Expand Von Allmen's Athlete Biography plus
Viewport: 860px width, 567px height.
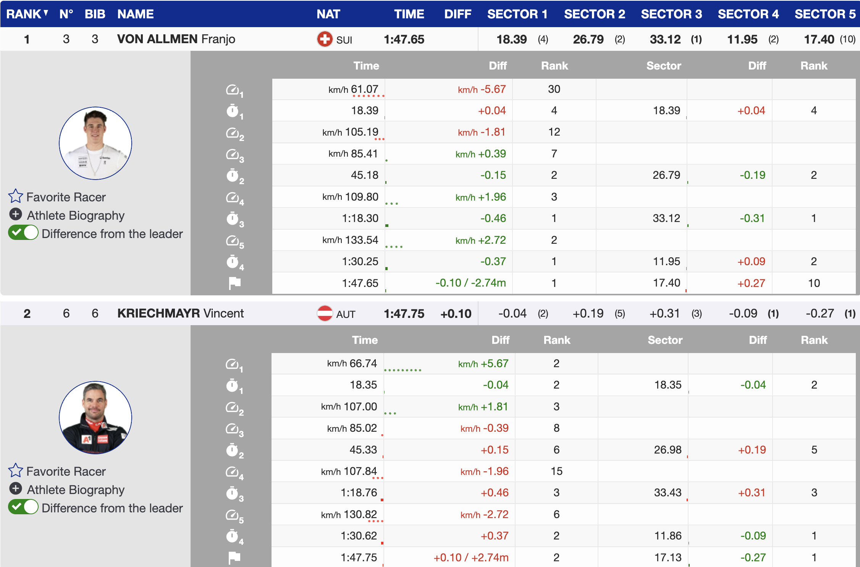pyautogui.click(x=16, y=214)
